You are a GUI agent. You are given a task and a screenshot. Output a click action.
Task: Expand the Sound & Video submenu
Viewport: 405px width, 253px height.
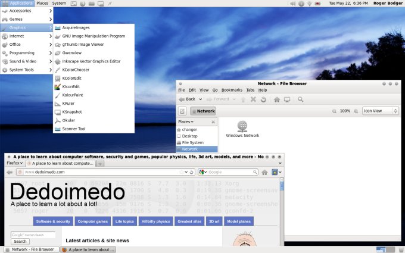click(x=27, y=61)
